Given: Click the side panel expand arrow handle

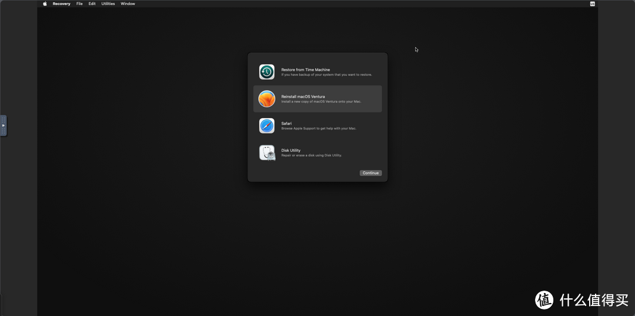Looking at the screenshot, I should pos(4,125).
